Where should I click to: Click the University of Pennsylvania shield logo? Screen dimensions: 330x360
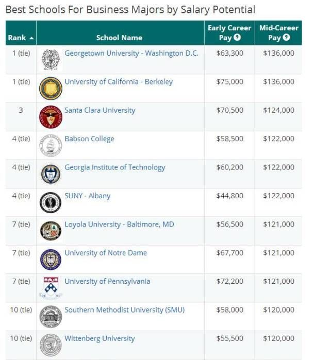[51, 287]
